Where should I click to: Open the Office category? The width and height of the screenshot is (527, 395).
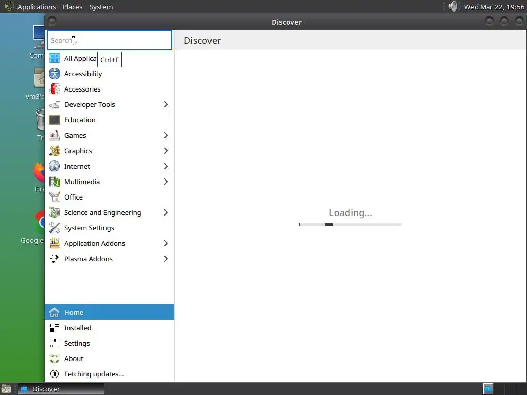(x=110, y=197)
